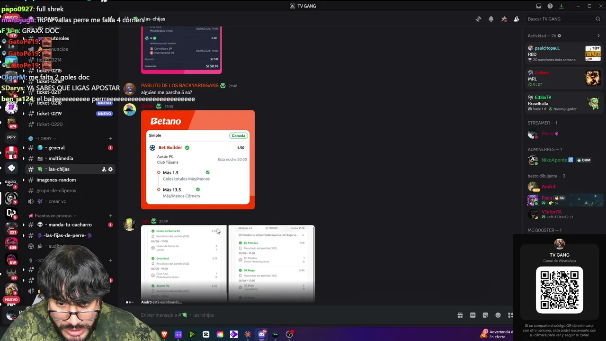This screenshot has height=341, width=606.
Task: Open the sticker picker
Action: click(x=485, y=315)
